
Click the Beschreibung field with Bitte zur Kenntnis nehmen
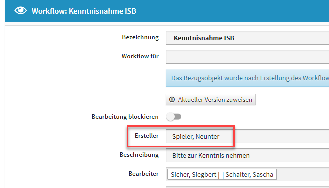pyautogui.click(x=247, y=155)
